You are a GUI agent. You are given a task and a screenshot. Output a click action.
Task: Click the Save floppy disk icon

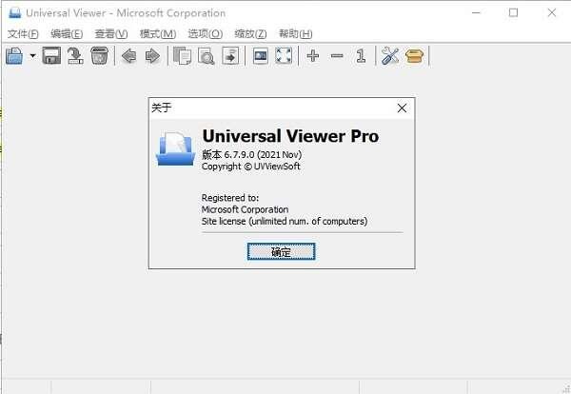click(51, 56)
